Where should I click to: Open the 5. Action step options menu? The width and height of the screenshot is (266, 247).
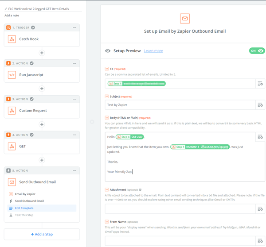(x=74, y=170)
